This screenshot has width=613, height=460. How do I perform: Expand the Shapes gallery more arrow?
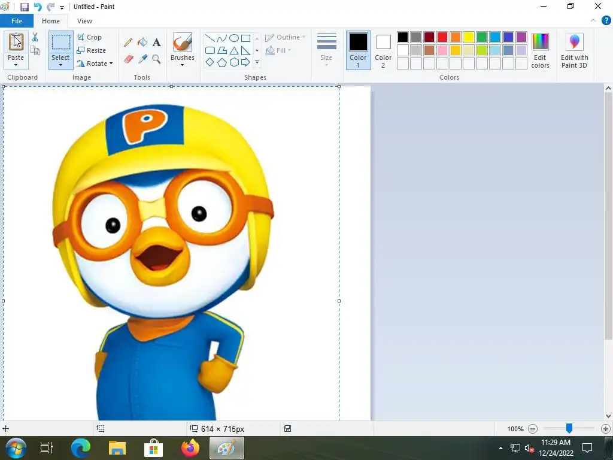[257, 62]
